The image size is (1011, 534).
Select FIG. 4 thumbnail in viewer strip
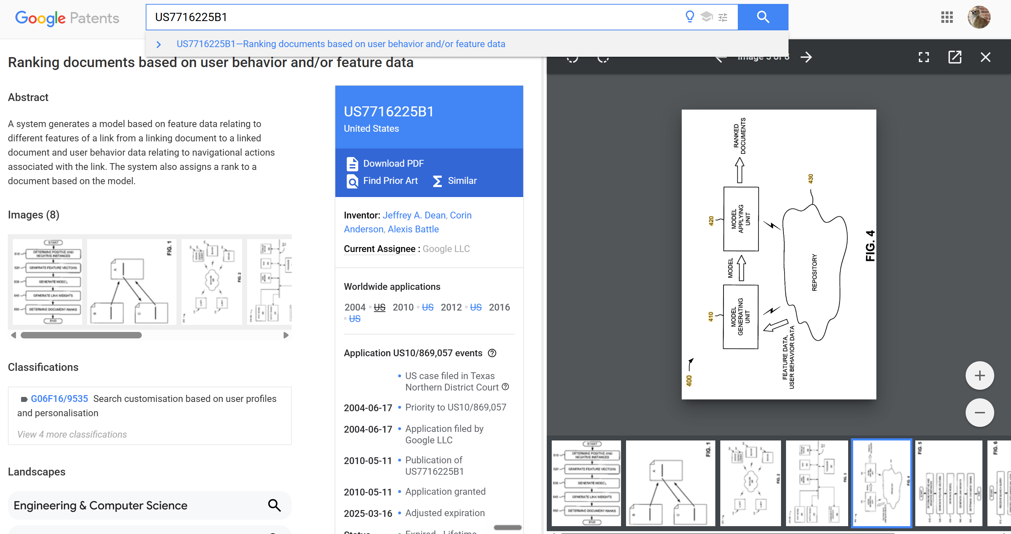click(881, 483)
